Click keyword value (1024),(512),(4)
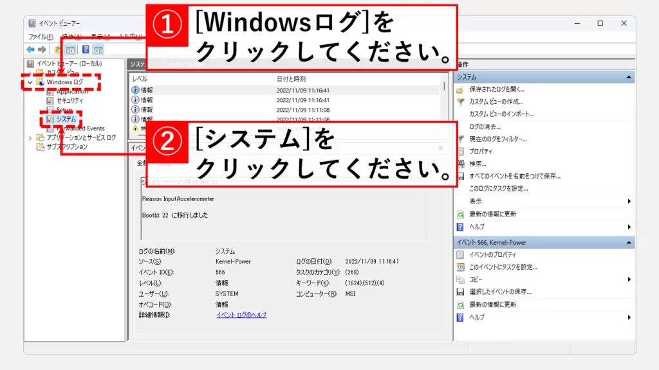 pyautogui.click(x=365, y=283)
